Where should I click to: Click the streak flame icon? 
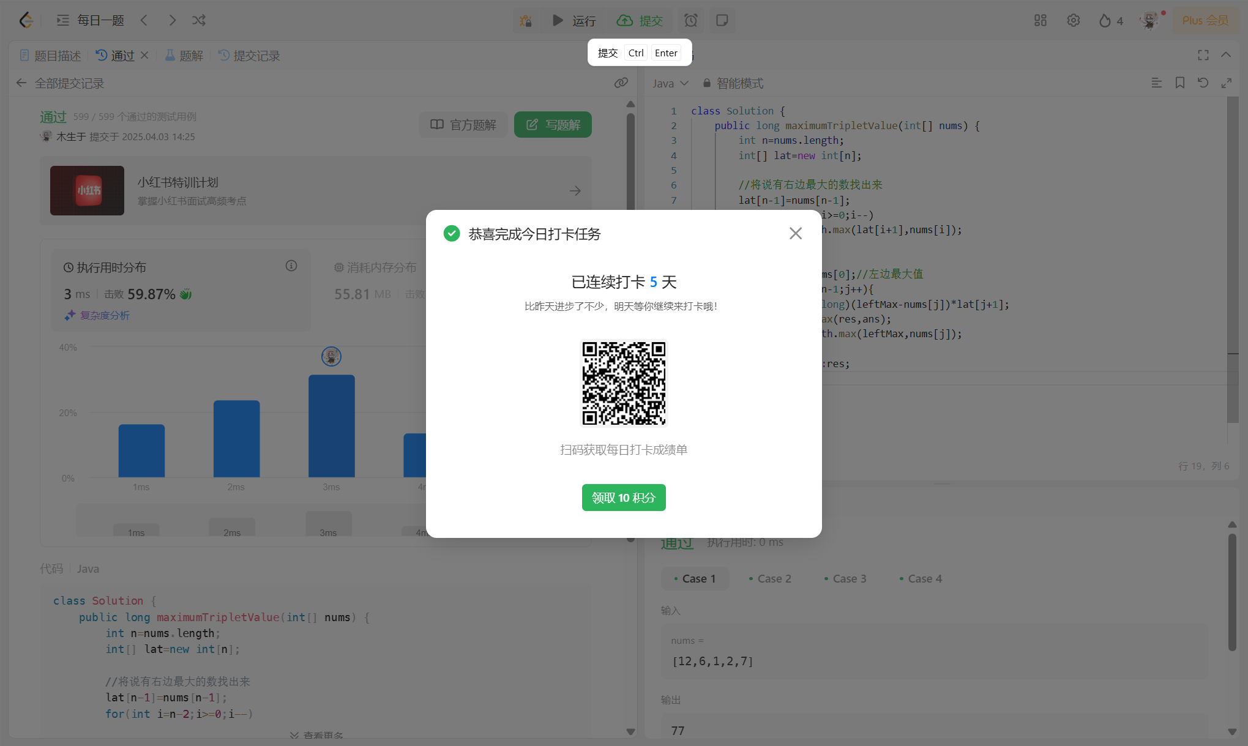1104,21
